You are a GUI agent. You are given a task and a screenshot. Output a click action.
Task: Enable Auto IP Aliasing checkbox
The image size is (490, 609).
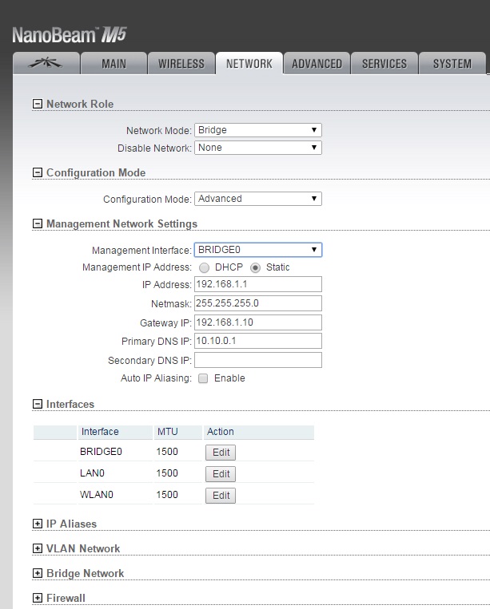(203, 378)
